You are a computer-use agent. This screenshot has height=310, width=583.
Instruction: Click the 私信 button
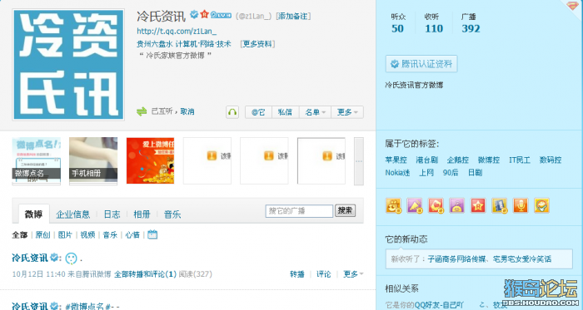pos(285,112)
